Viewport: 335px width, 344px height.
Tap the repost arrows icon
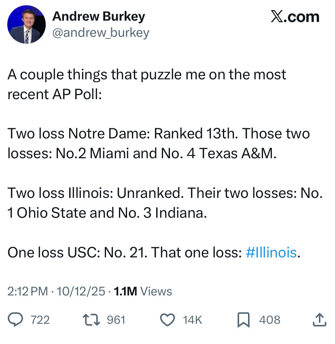click(90, 320)
